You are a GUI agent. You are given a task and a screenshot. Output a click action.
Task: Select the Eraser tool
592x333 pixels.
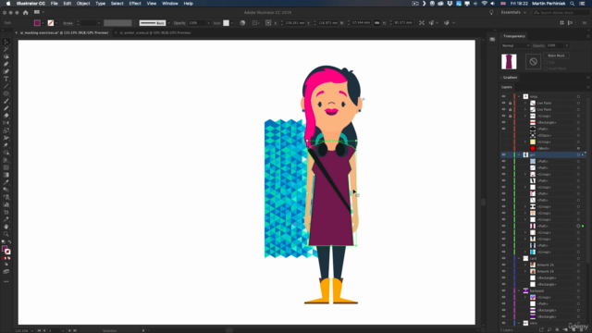pyautogui.click(x=6, y=116)
